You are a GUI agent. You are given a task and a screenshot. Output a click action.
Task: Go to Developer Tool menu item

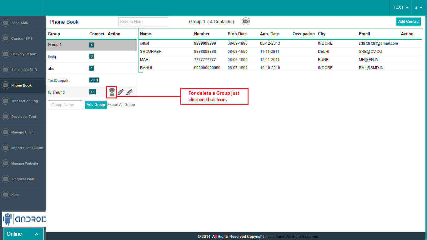pyautogui.click(x=23, y=117)
